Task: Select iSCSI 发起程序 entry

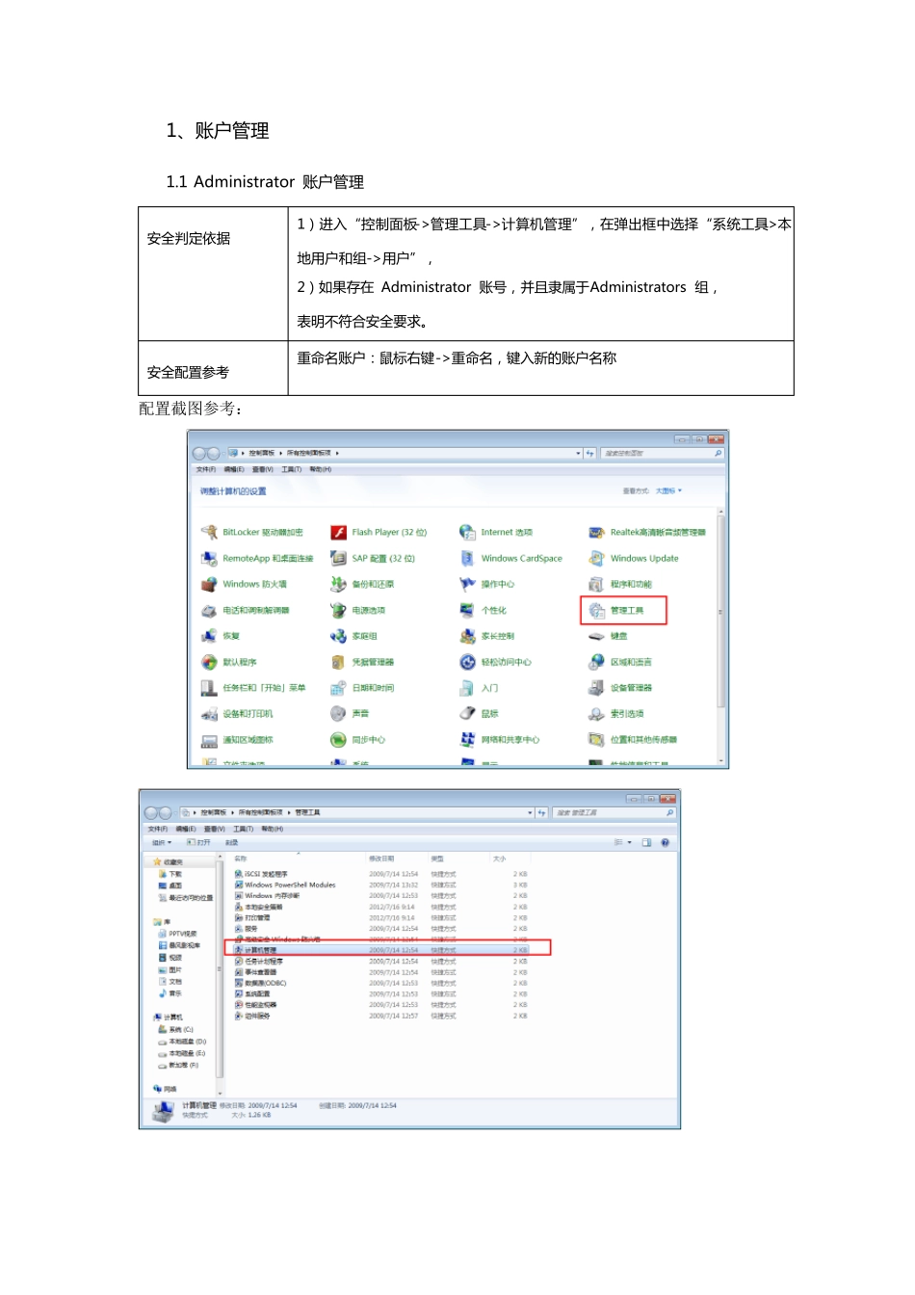Action: click(261, 874)
